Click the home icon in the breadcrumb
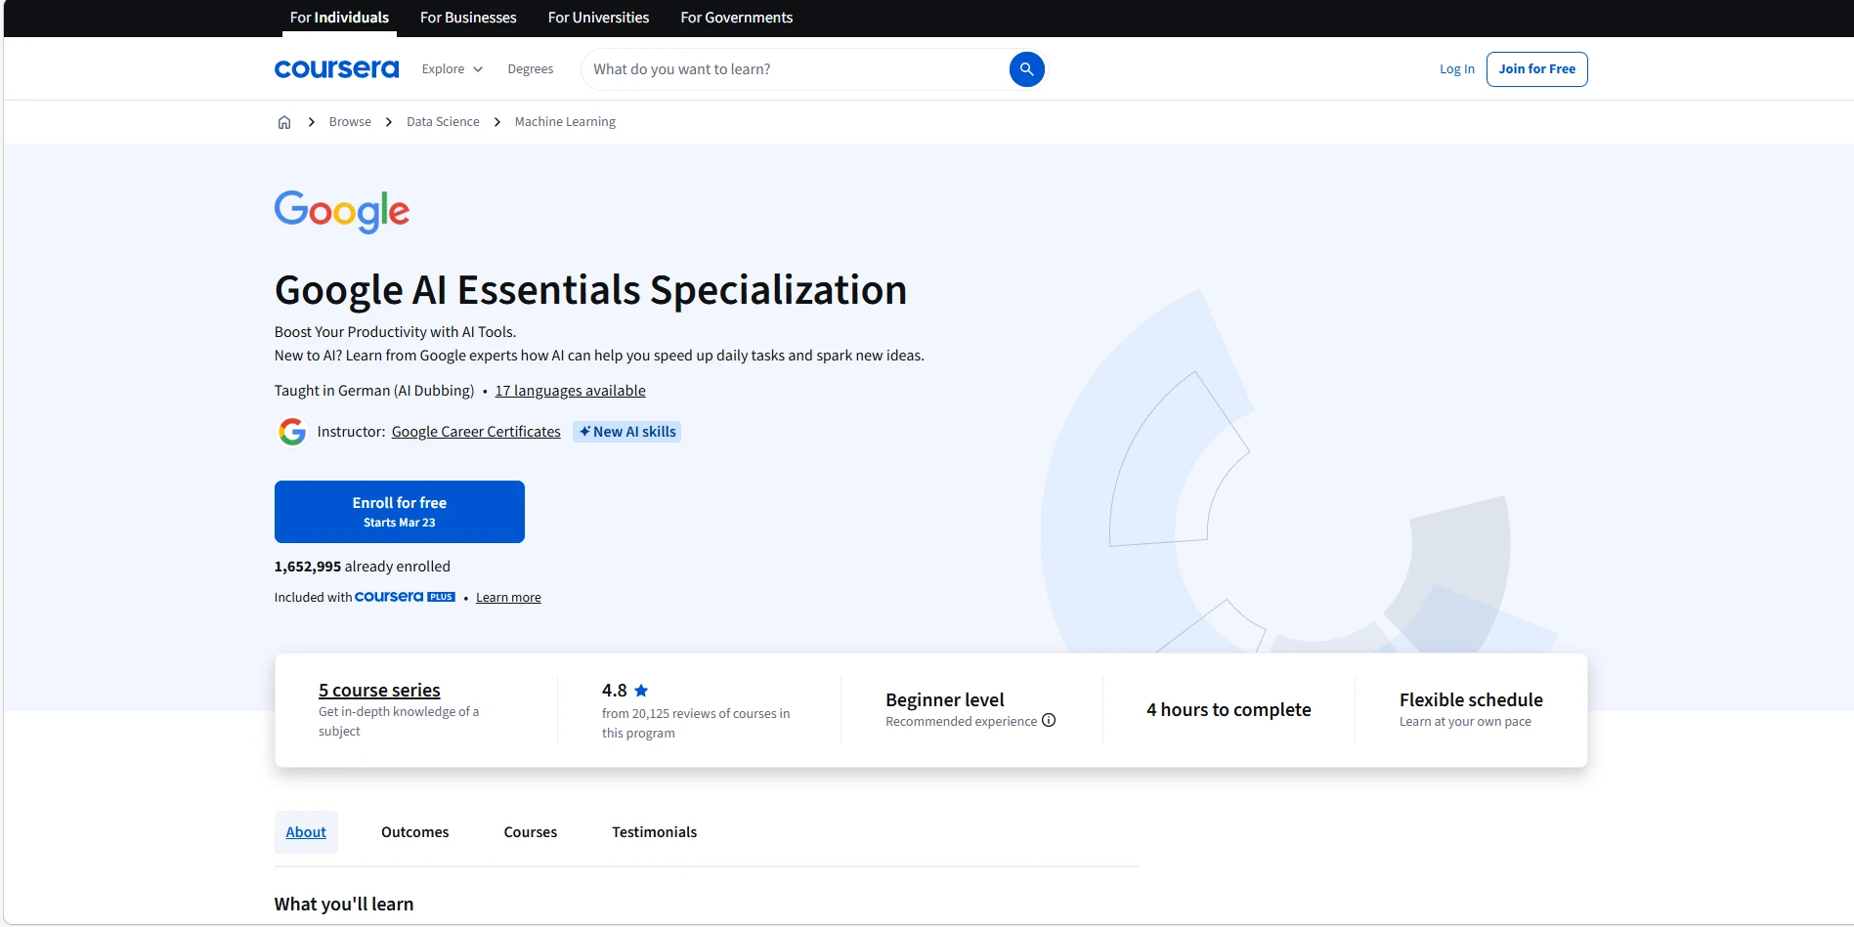This screenshot has height=927, width=1854. (283, 121)
